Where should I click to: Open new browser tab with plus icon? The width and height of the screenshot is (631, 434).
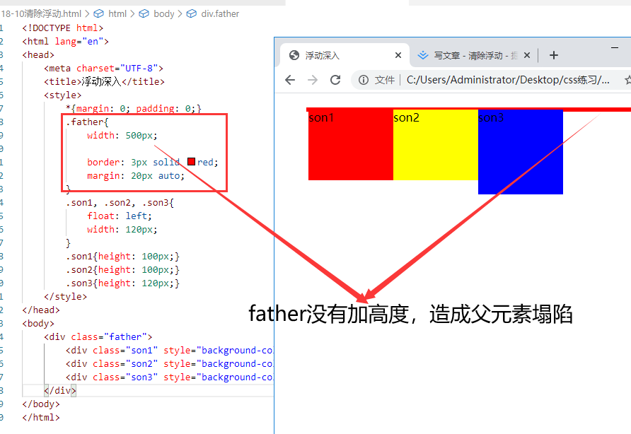pos(554,55)
